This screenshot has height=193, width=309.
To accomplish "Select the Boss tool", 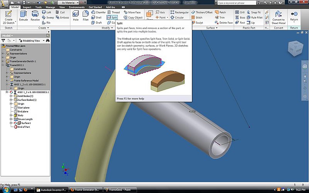I will (x=240, y=17).
